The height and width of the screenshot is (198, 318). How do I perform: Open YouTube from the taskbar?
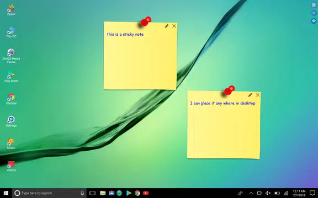click(146, 193)
